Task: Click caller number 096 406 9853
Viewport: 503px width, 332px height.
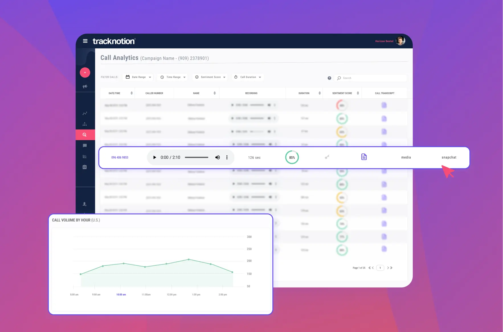Action: [120, 157]
